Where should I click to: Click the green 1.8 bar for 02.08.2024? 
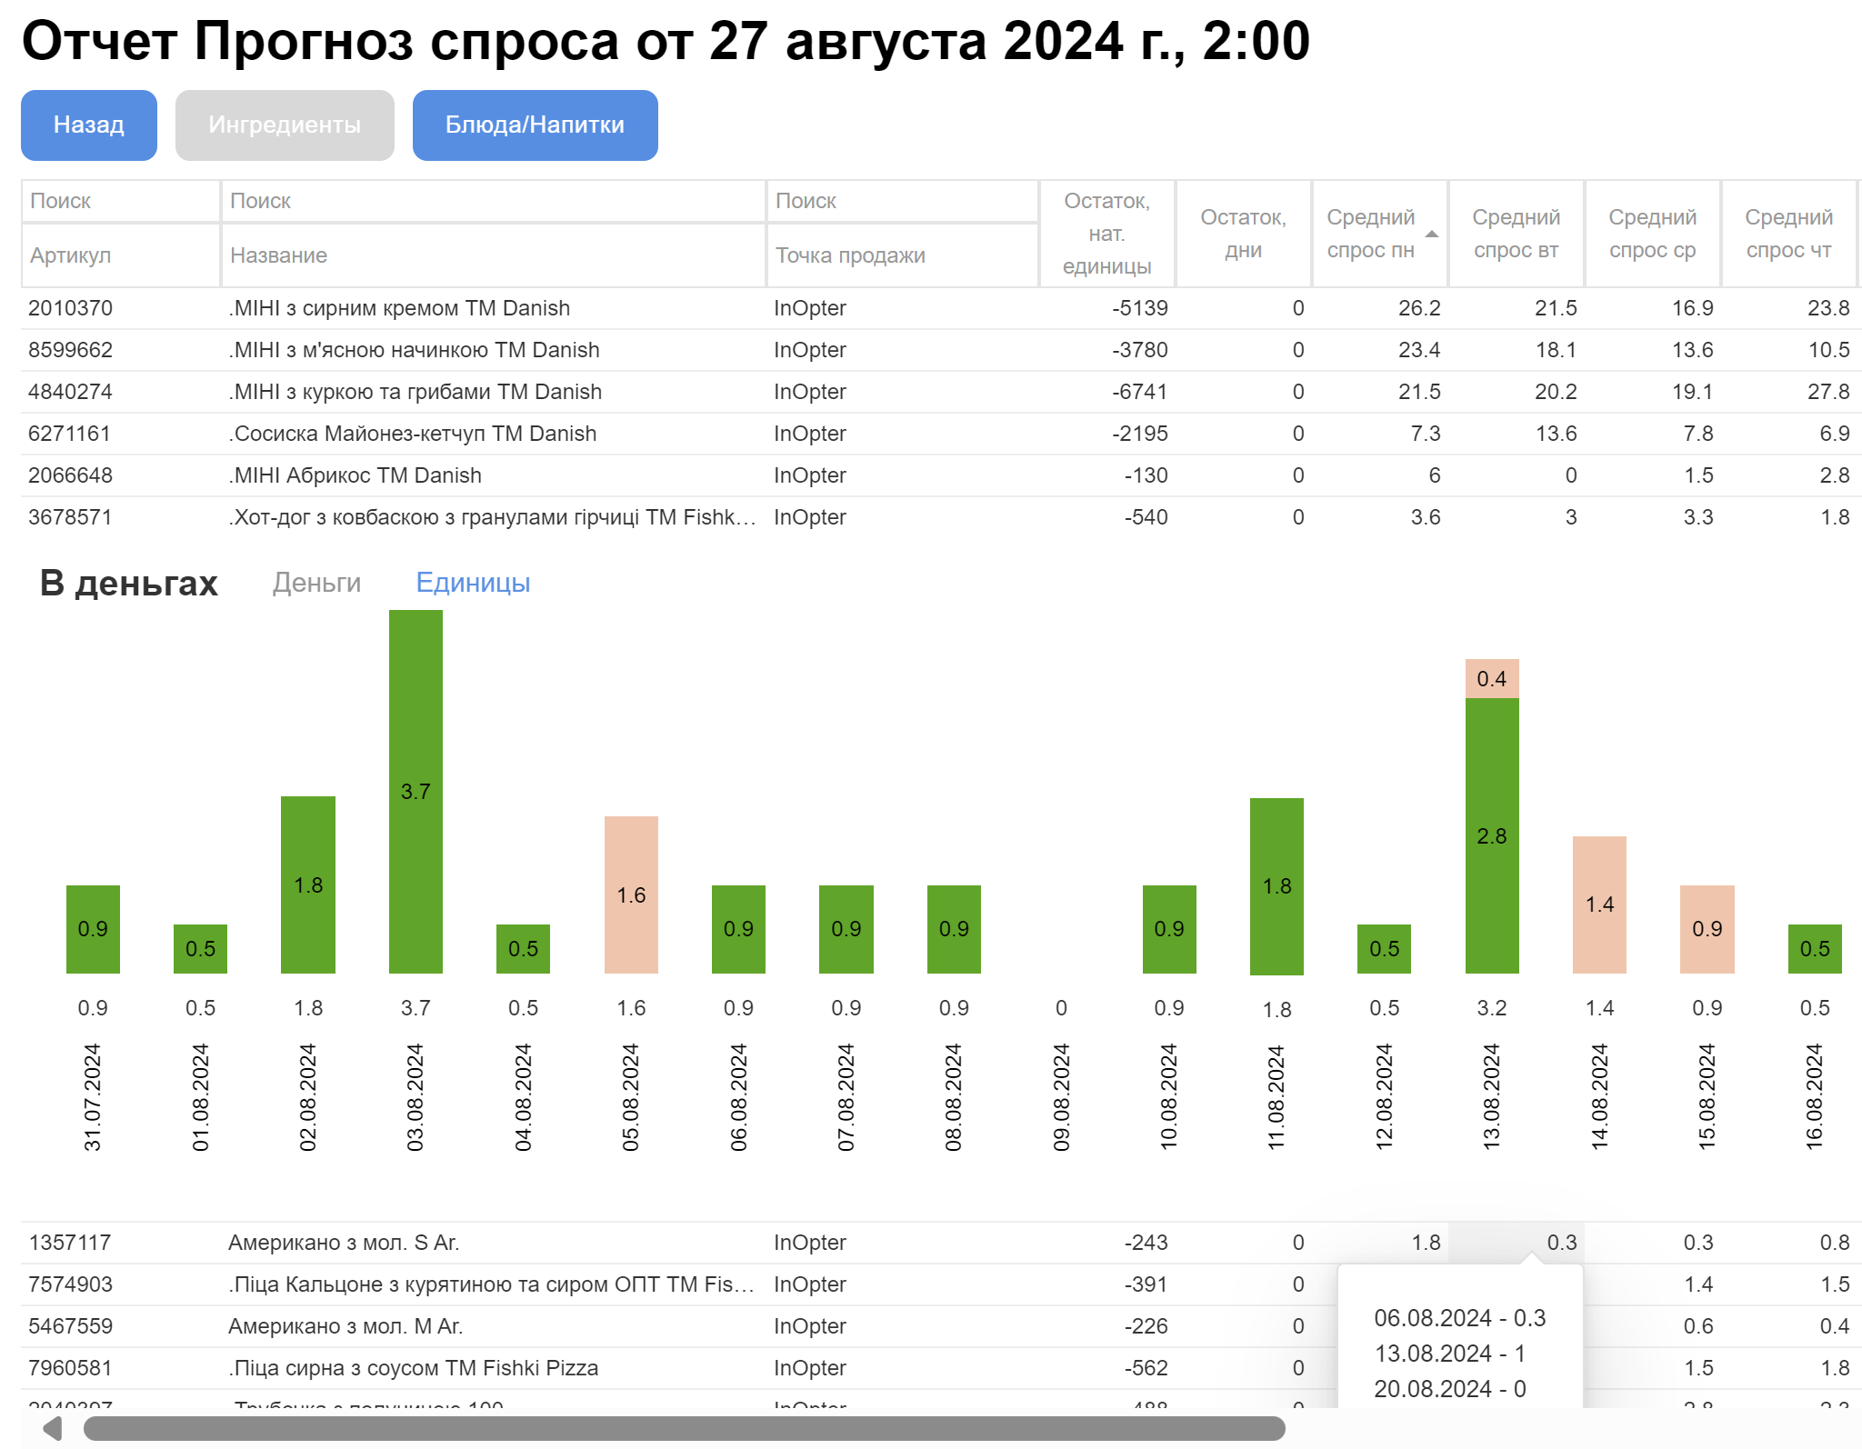[308, 884]
